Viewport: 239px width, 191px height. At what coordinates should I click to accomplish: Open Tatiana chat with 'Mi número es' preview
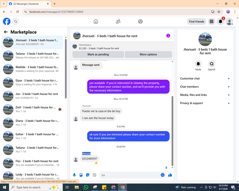coord(32,55)
